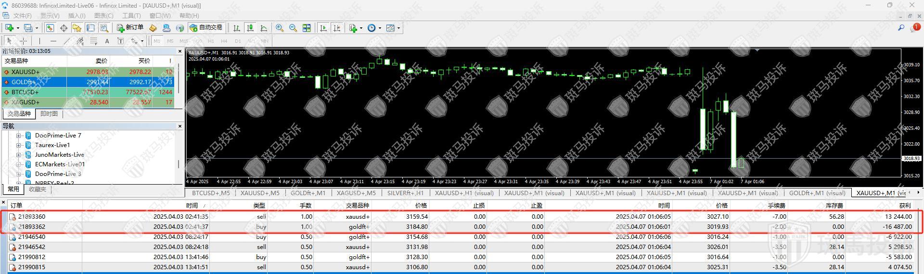Close the Navigator (导航) panel

coord(180,126)
